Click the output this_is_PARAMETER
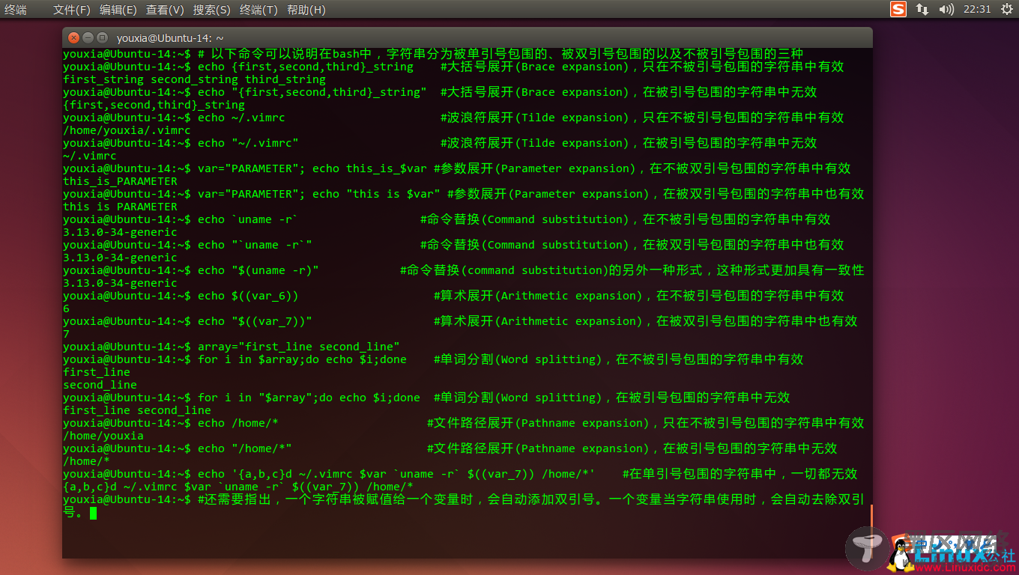 [x=120, y=181]
